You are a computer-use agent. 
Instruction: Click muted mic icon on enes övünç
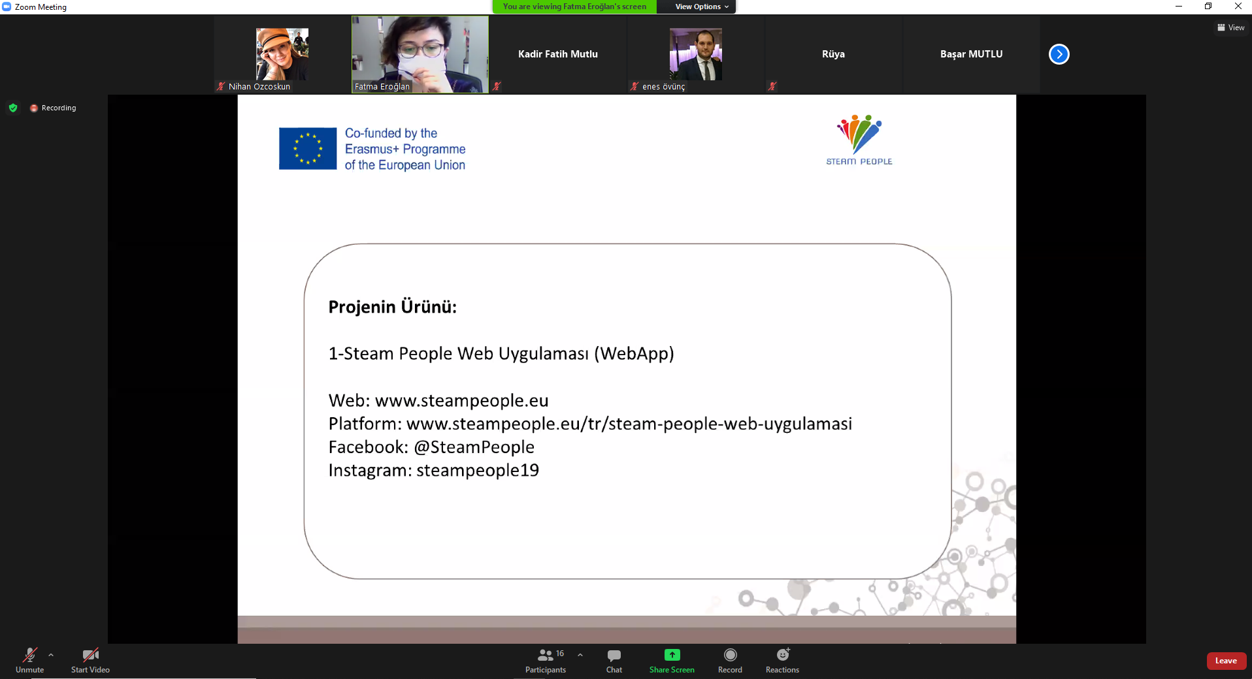pyautogui.click(x=634, y=86)
